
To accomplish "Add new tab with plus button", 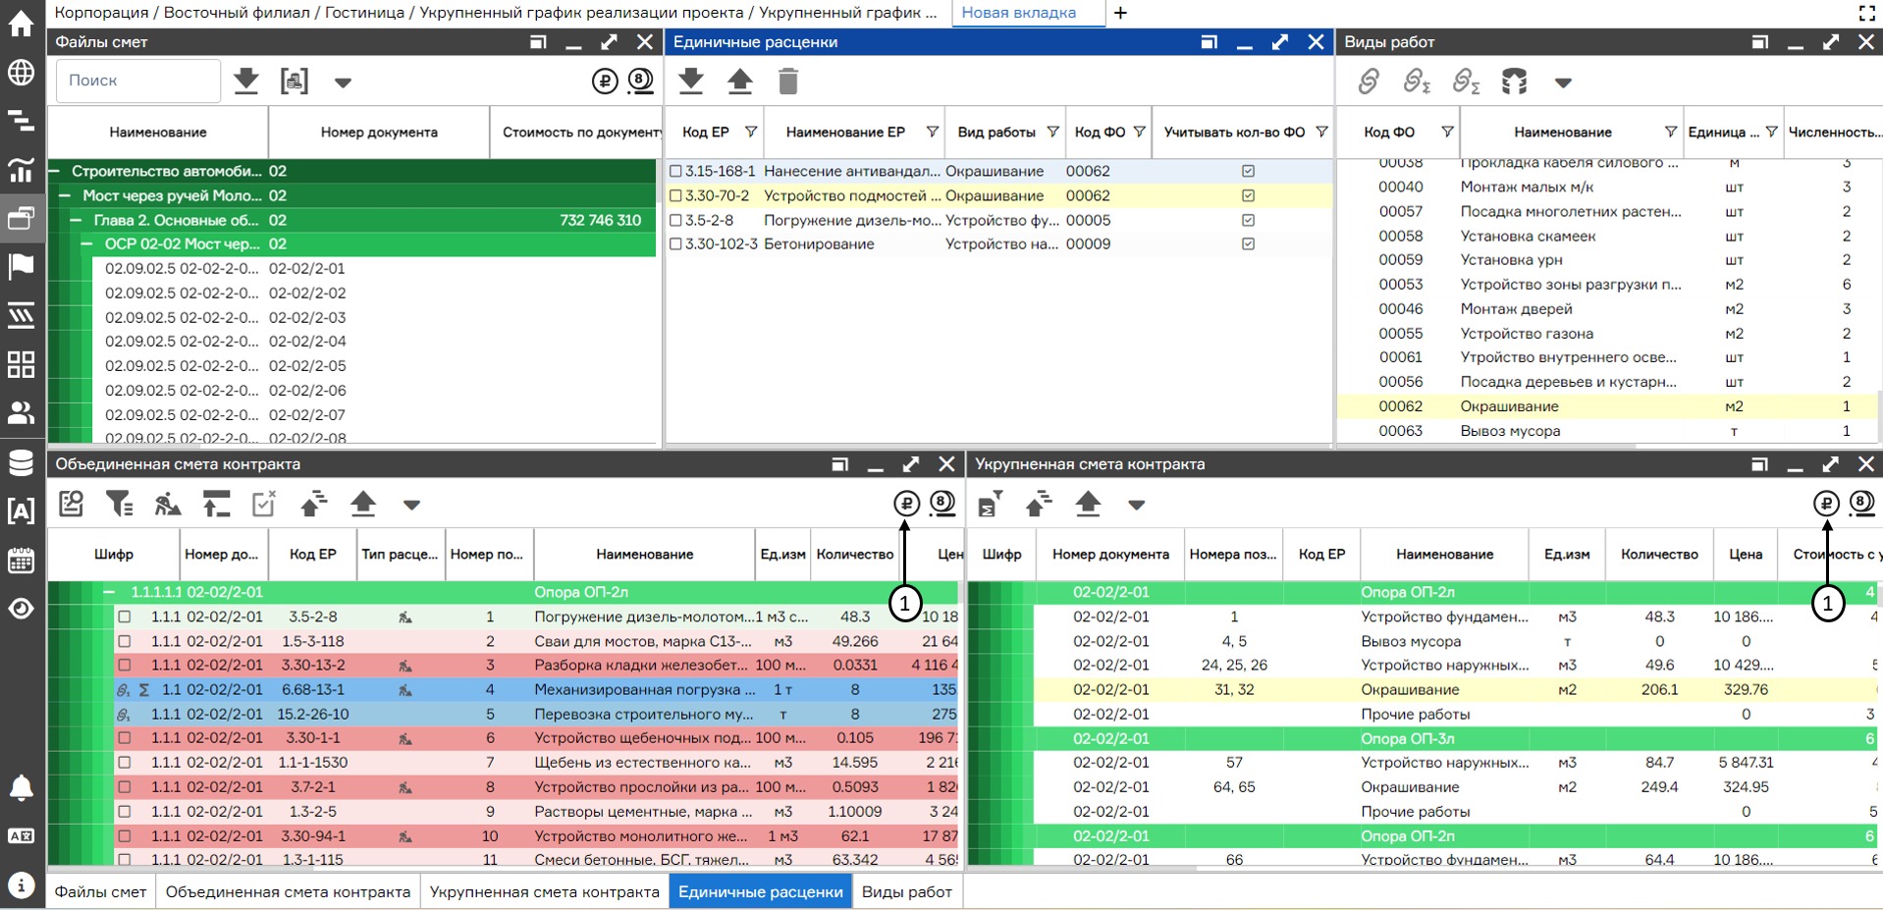I will 1120,13.
